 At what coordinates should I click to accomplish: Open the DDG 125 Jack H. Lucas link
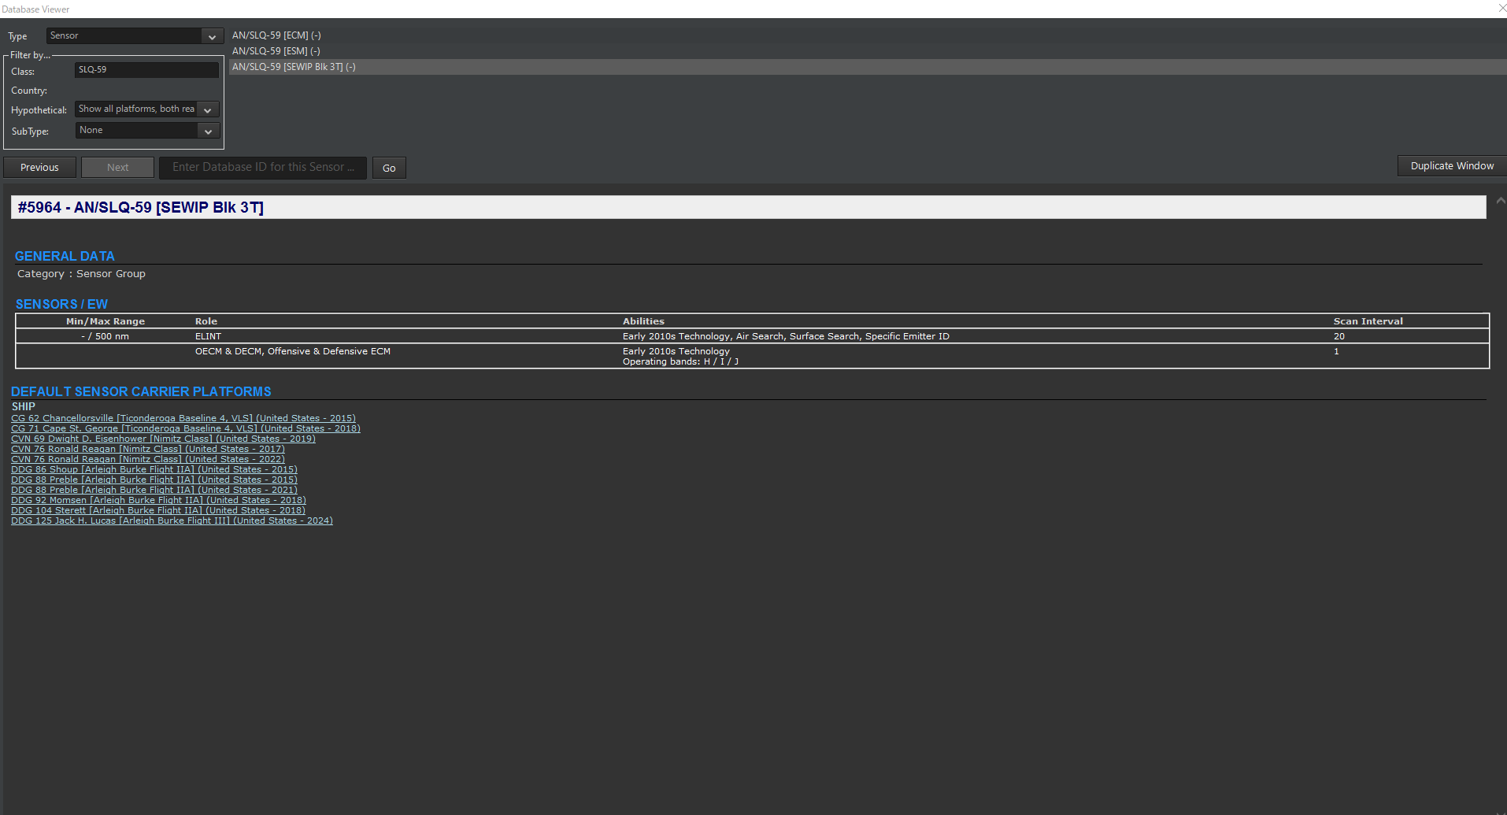pos(172,520)
